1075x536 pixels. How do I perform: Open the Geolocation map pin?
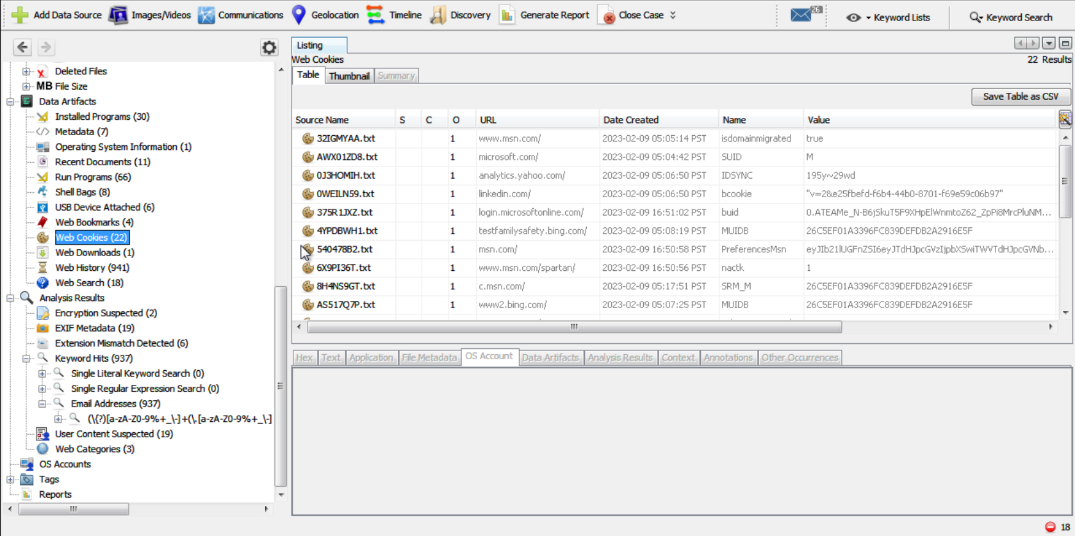coord(299,15)
